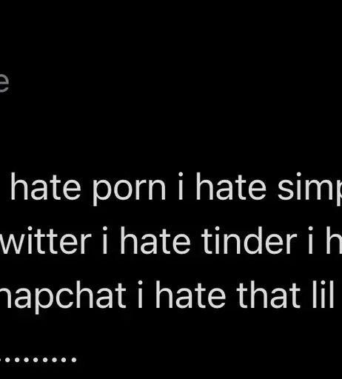Click the lone "i" after "tinder"
The height and width of the screenshot is (379, 342).
pos(310,240)
